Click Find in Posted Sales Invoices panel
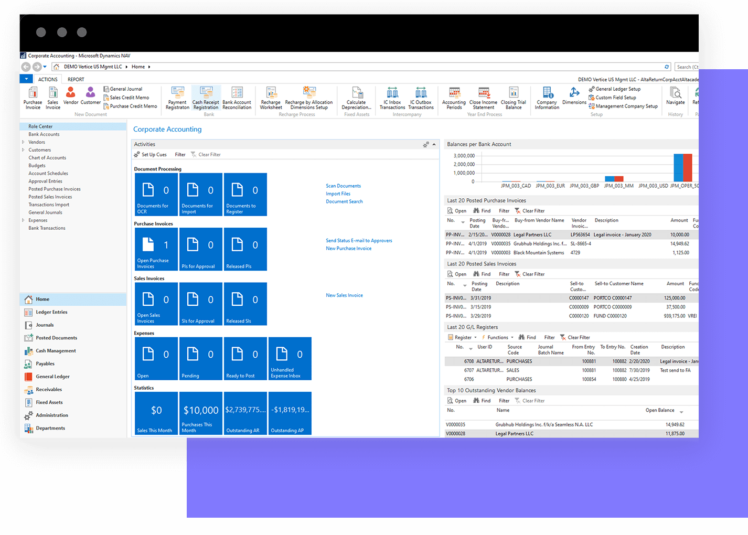 482,274
